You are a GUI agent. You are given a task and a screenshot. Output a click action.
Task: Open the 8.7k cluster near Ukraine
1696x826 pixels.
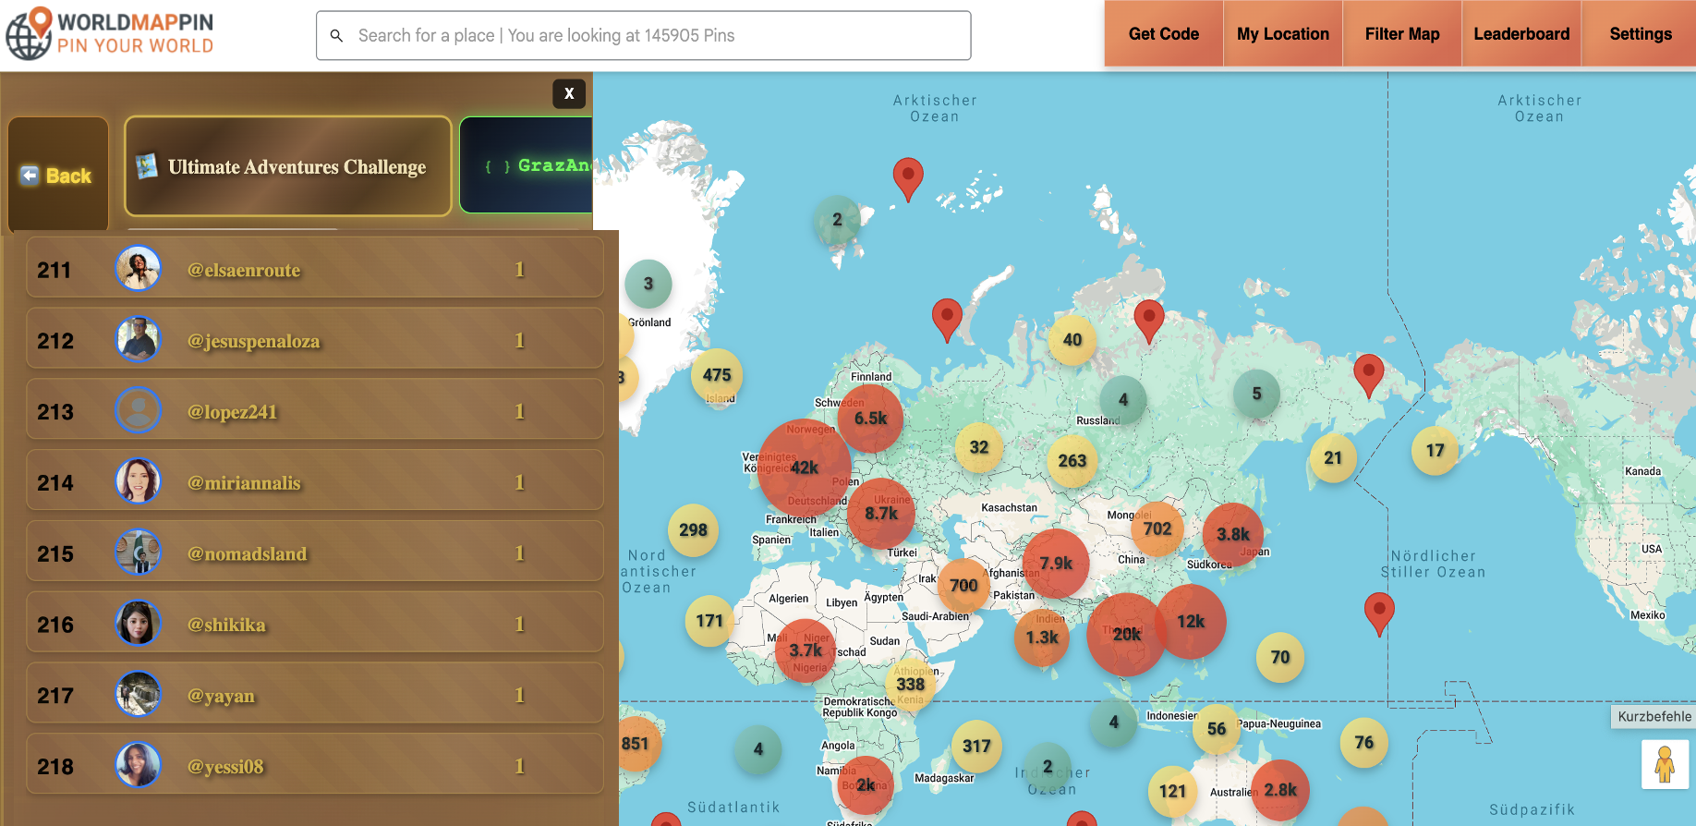(x=881, y=513)
